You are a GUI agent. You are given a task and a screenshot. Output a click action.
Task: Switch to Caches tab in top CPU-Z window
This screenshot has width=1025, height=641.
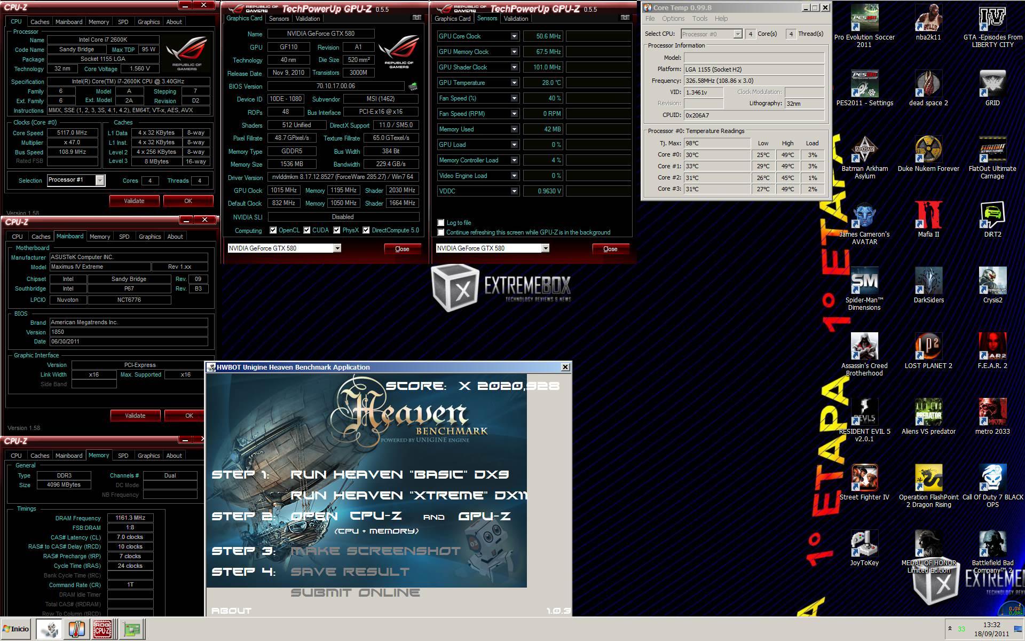pyautogui.click(x=40, y=22)
